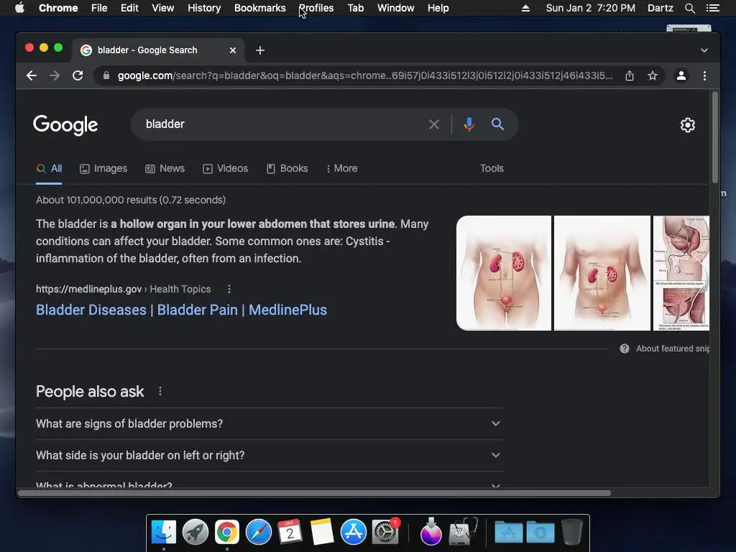Open Chrome from the dock
The height and width of the screenshot is (552, 736).
(x=226, y=533)
